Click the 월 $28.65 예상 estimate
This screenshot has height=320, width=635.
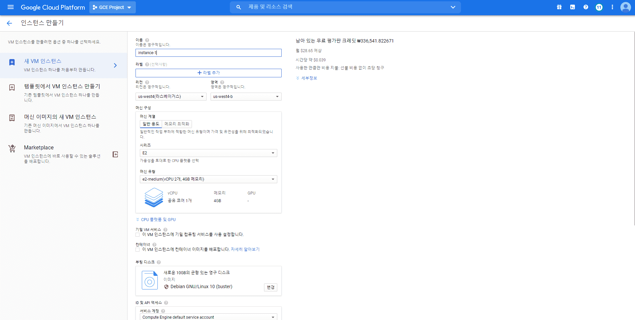click(x=309, y=51)
